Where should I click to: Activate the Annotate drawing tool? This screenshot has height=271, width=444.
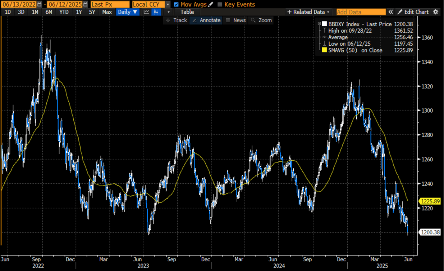(x=206, y=20)
